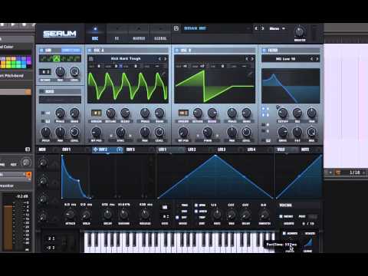Switch to the GLOBAL tab
368x276 pixels.
160,34
